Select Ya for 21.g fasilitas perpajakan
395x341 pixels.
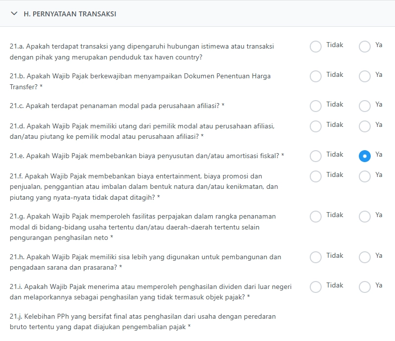365,217
